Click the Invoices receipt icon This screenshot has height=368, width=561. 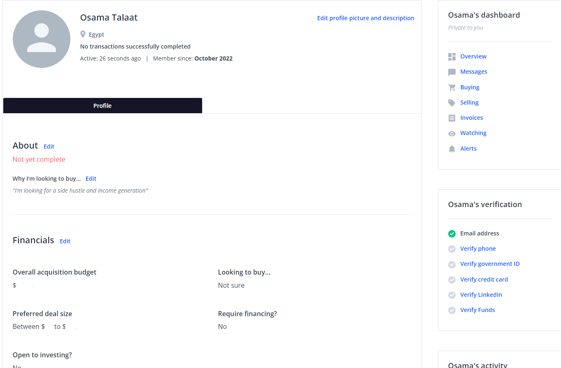[x=452, y=118]
